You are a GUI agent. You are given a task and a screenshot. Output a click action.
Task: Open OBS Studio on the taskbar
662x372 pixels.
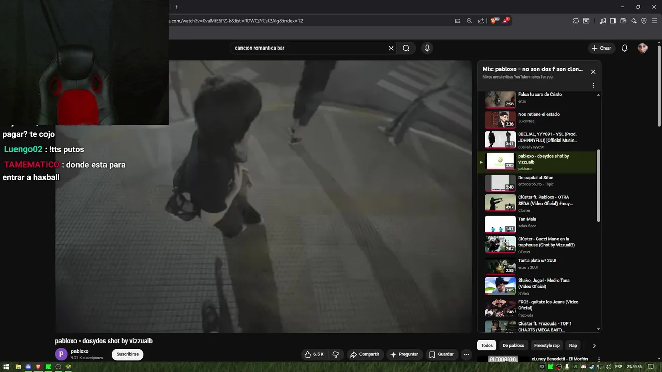58,367
